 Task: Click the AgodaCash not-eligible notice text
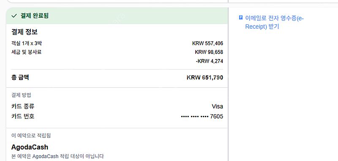point(57,156)
